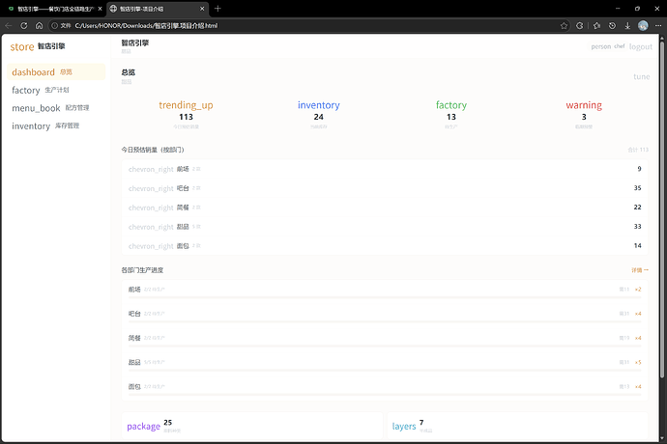Click the green factory icon above 13
The height and width of the screenshot is (444, 667).
(451, 105)
